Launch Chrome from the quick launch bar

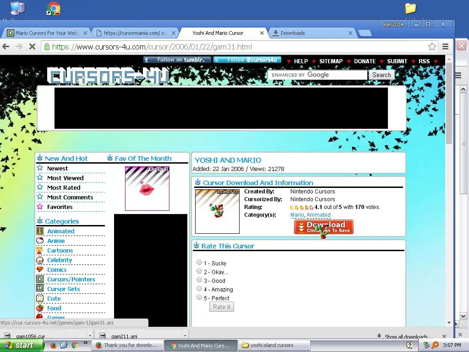coord(75,345)
